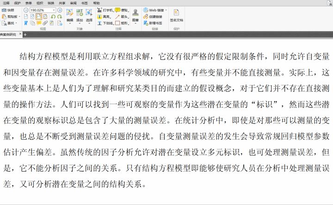The width and height of the screenshot is (333, 205).
Task: Select the 打字机 typewriter tool
Action: 105,10
